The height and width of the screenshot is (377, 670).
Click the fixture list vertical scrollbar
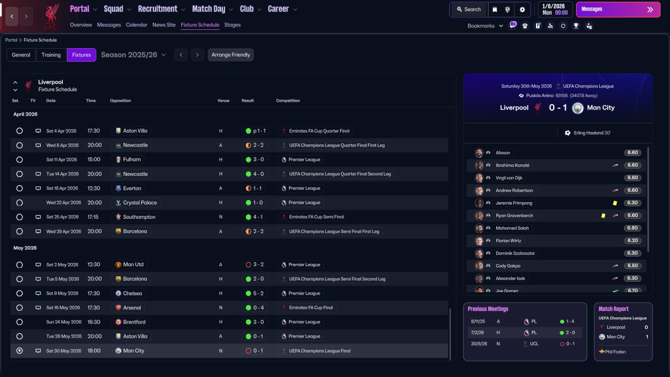450,334
